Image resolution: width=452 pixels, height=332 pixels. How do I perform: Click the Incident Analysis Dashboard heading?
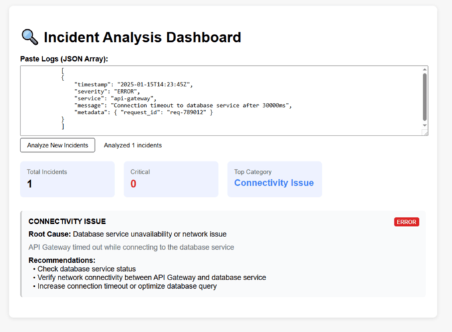[x=142, y=37]
